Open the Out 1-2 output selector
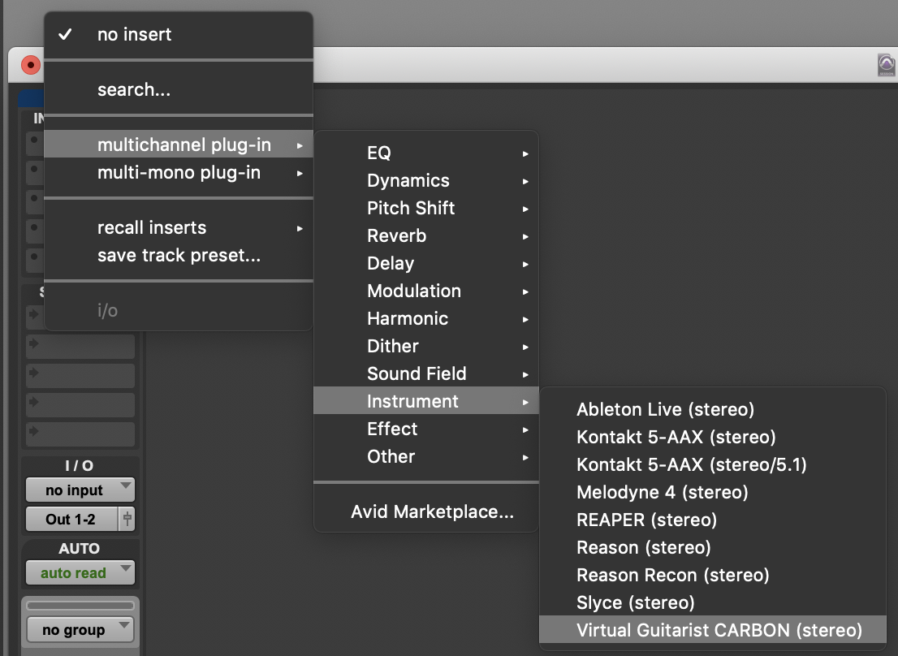898x656 pixels. pos(71,519)
